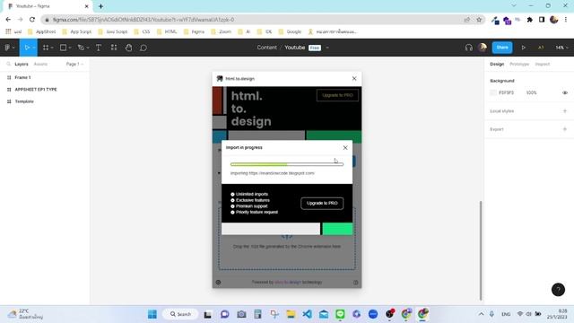Open Visual Studio Code from taskbar
The image size is (574, 323).
(307, 314)
